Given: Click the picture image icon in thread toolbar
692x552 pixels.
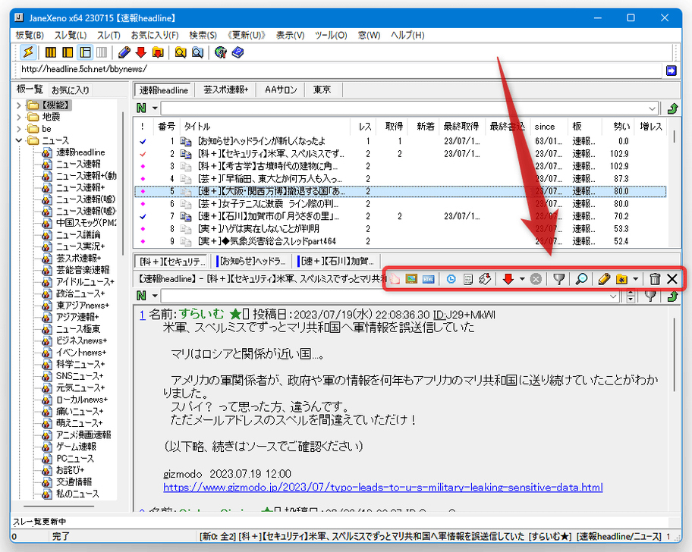Looking at the screenshot, I should point(411,278).
